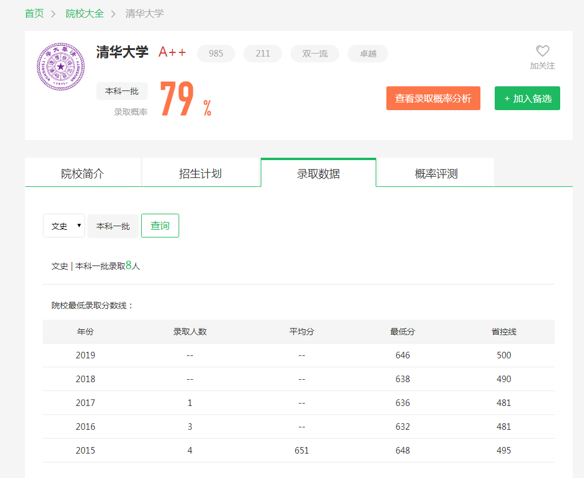Click the 省控线 column header
This screenshot has width=584, height=478.
[504, 332]
